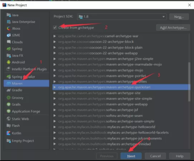Image resolution: width=194 pixels, height=161 pixels.
Task: Toggle Create from archetype checkbox
Action: pyautogui.click(x=55, y=28)
